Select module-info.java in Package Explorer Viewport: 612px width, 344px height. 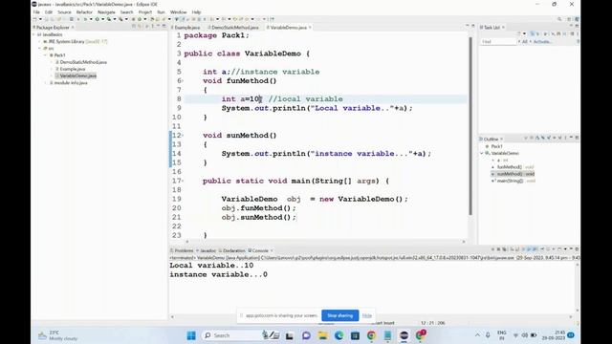pyautogui.click(x=70, y=83)
